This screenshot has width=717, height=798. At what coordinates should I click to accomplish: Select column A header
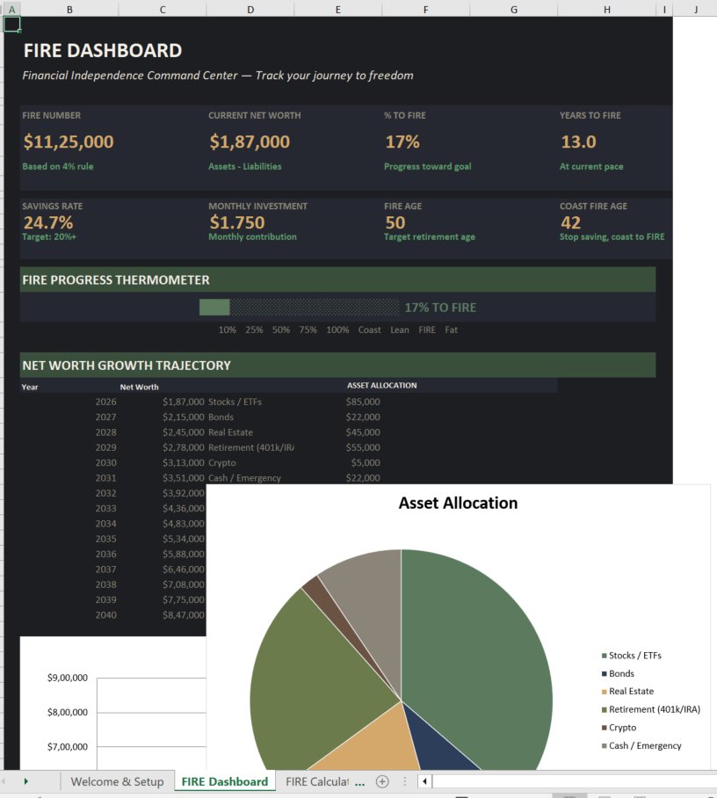point(11,9)
